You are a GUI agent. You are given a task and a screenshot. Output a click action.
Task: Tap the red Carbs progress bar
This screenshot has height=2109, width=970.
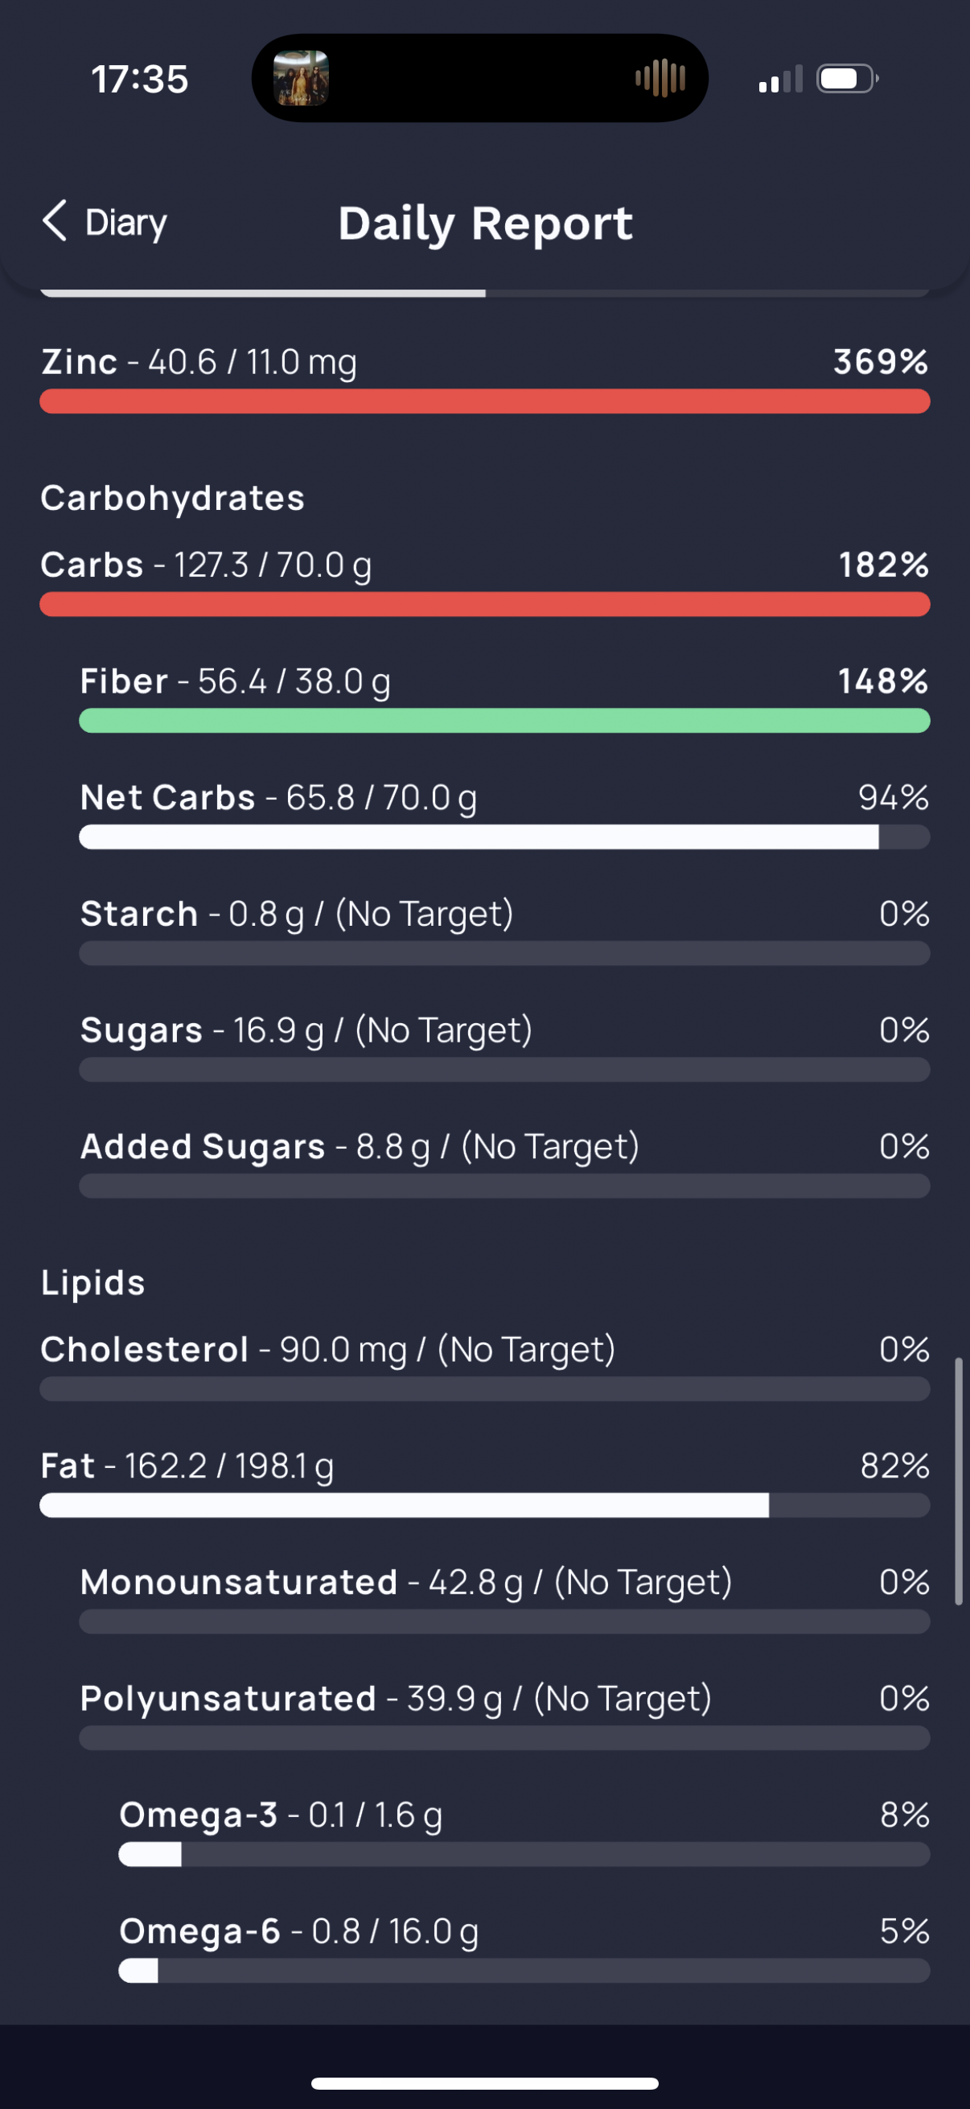point(484,605)
